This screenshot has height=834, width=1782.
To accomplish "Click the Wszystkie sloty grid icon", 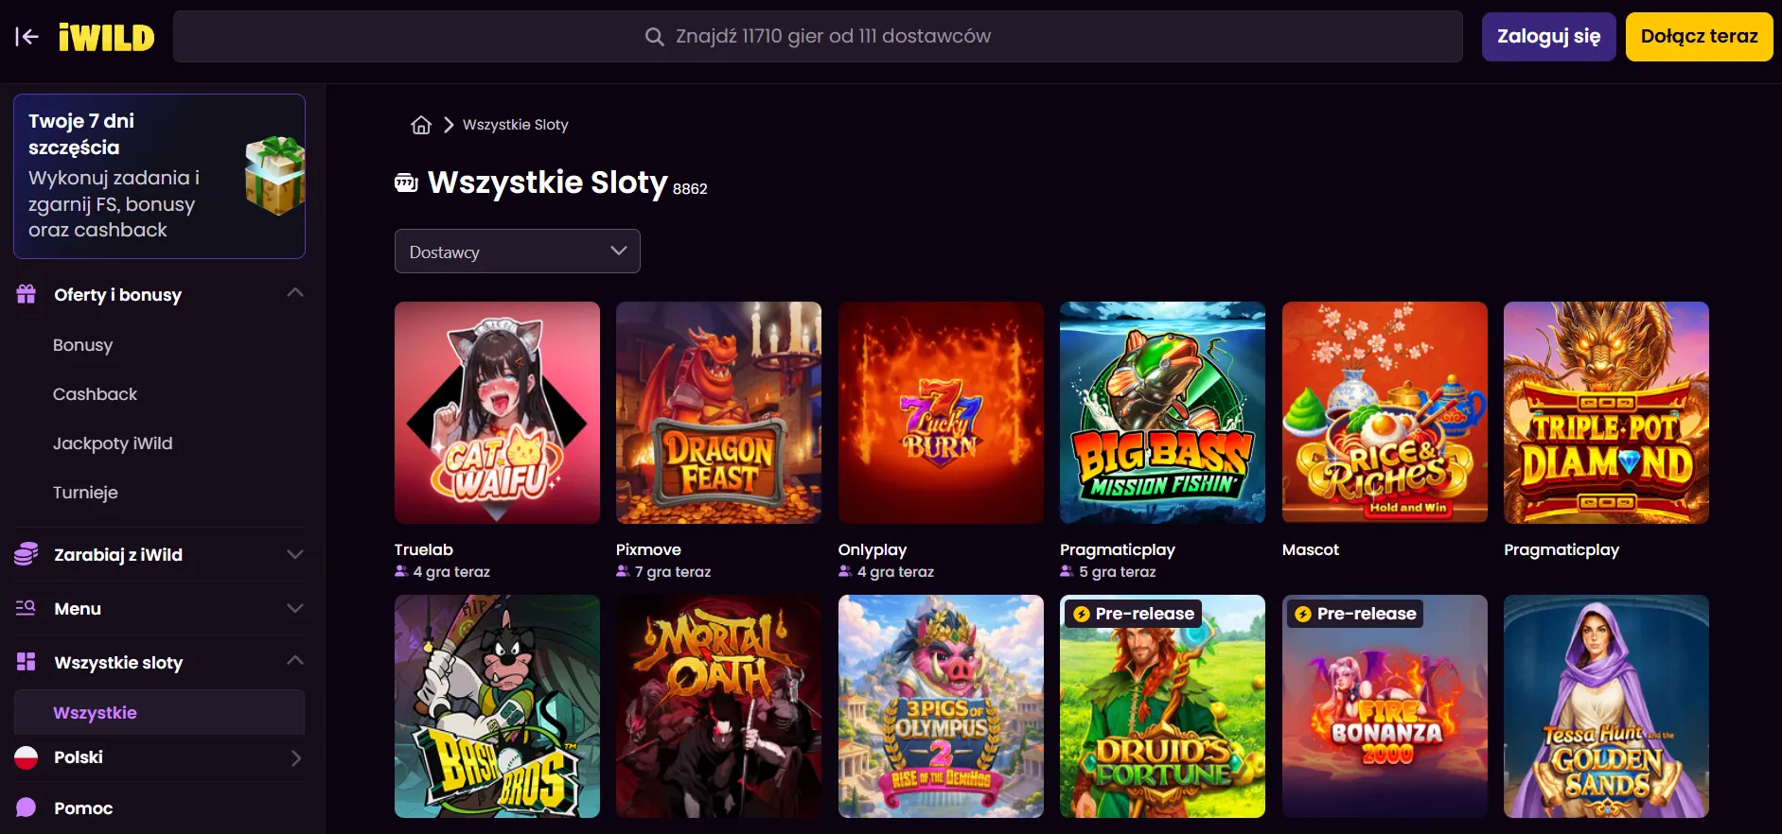I will pos(26,662).
